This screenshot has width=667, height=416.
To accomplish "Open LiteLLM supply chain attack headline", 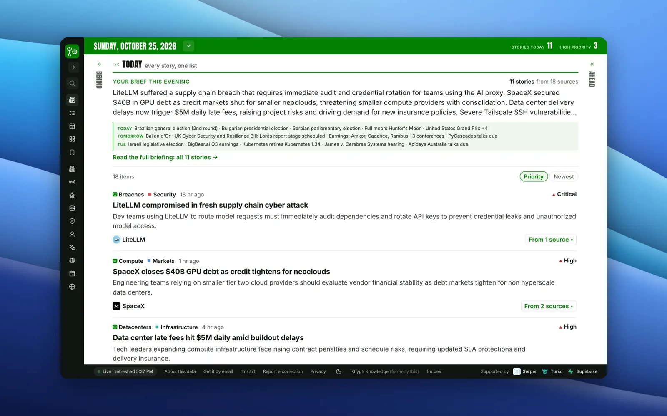I will (210, 205).
